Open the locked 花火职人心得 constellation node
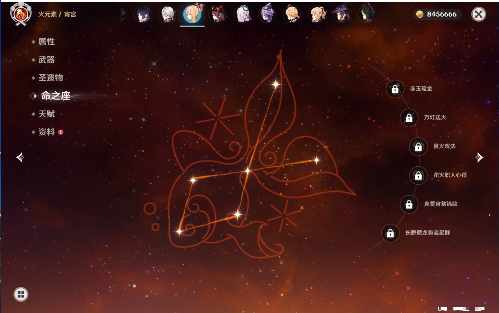 tap(418, 176)
